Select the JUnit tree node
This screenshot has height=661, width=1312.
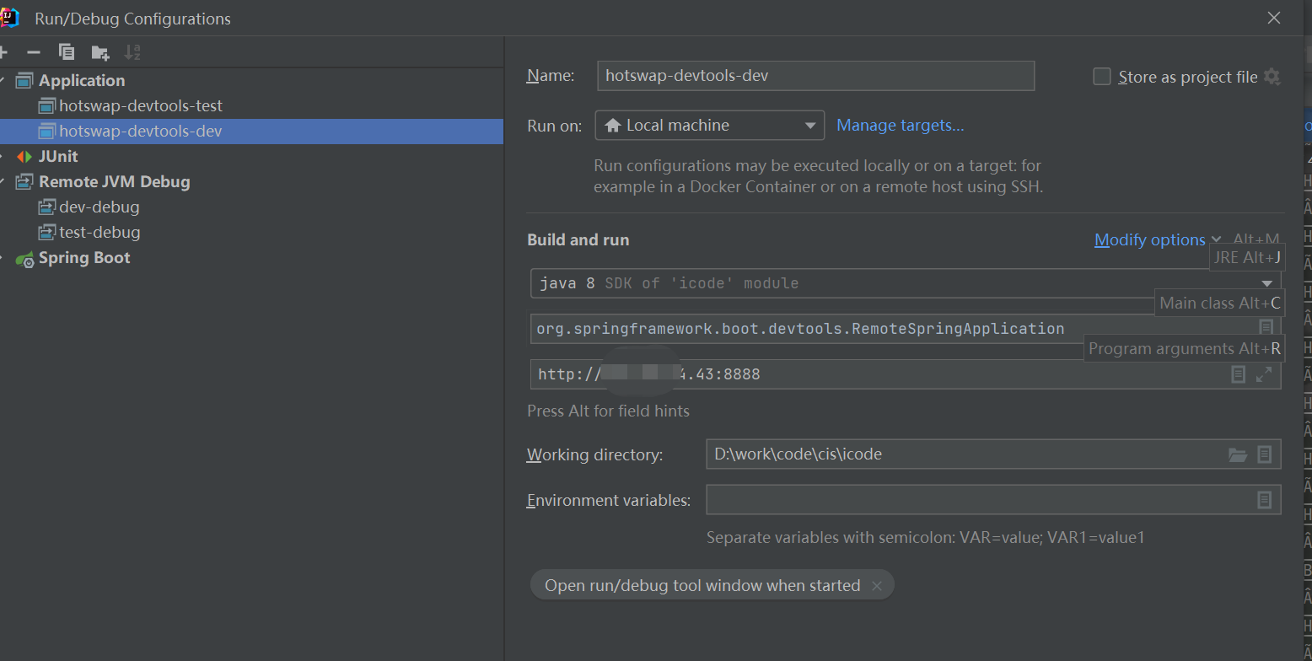pyautogui.click(x=58, y=157)
